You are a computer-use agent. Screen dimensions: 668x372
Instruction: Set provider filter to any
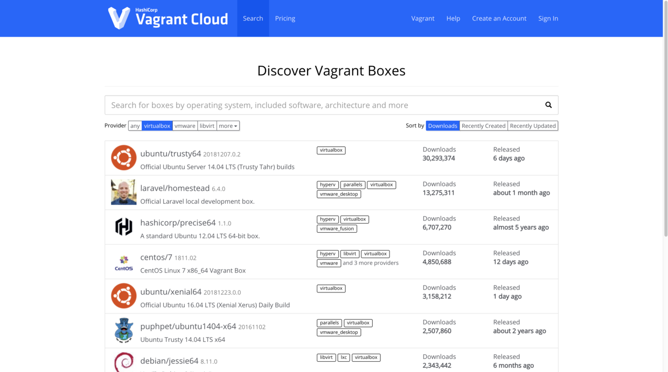[135, 126]
